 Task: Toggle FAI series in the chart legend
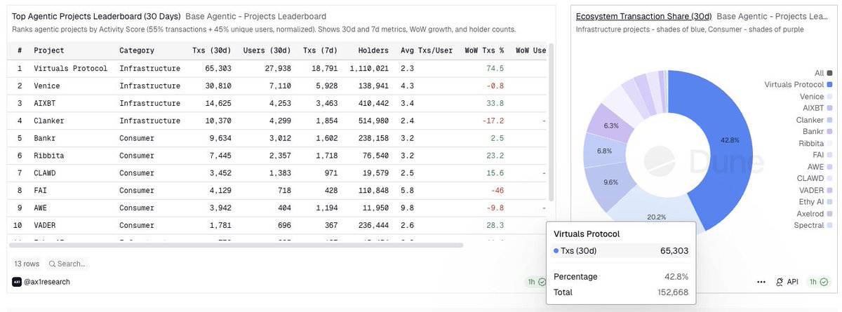point(822,155)
